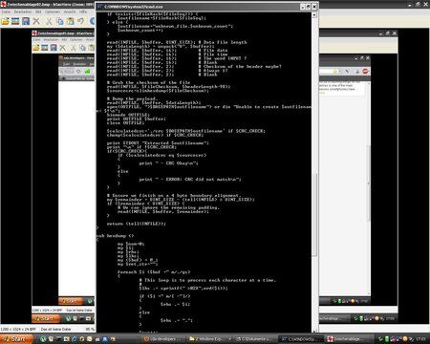Open the Optionen menu
The width and height of the screenshot is (430, 344).
coord(53,11)
